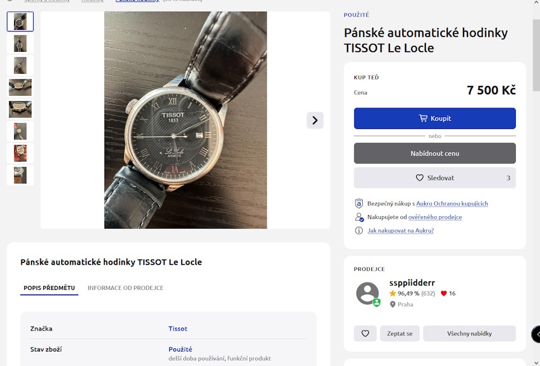Click the info icon beside Jak nakupovat

pyautogui.click(x=359, y=230)
